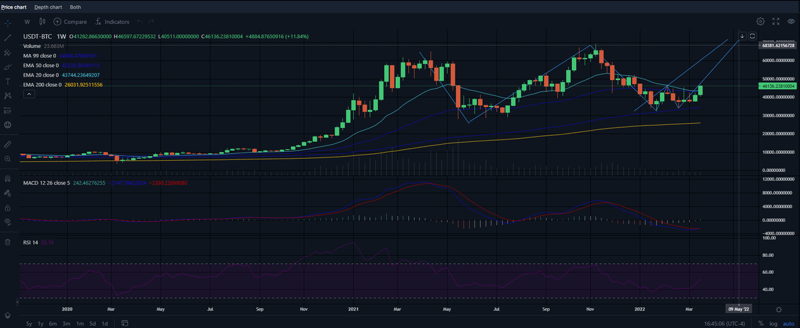Select the crosshair cursor tool
This screenshot has height=328, width=800.
coord(7,22)
